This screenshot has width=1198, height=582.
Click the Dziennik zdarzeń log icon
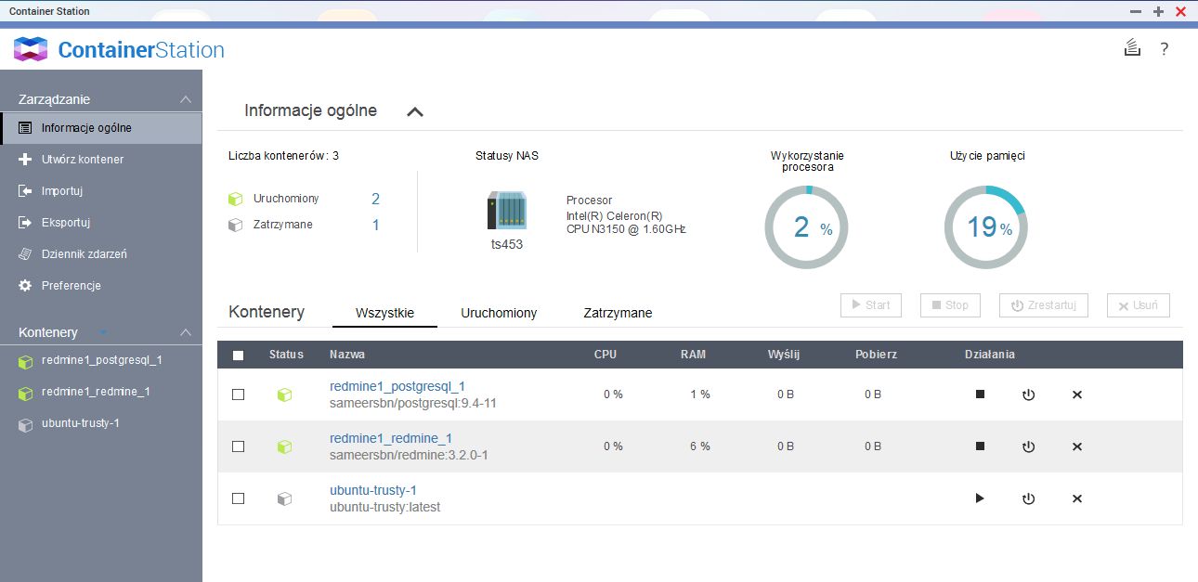click(25, 254)
